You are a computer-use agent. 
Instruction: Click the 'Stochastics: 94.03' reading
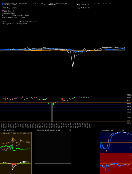pyautogui.click(x=9, y=13)
